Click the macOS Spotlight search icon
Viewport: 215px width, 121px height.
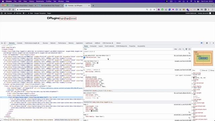(x=195, y=1)
